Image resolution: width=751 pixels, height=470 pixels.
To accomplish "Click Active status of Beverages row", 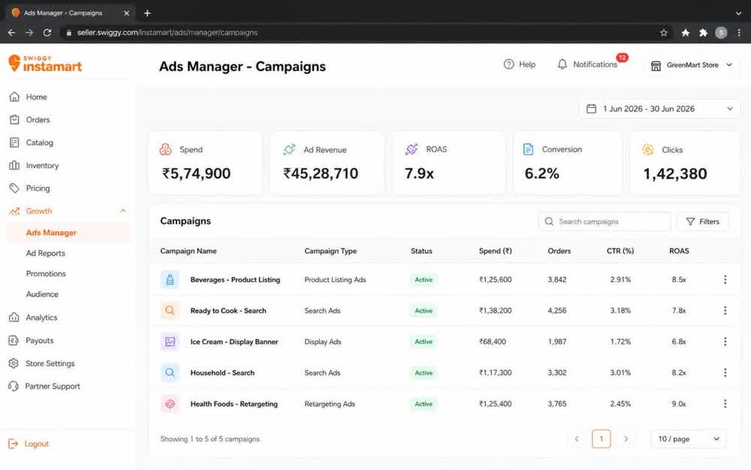I will coord(424,279).
